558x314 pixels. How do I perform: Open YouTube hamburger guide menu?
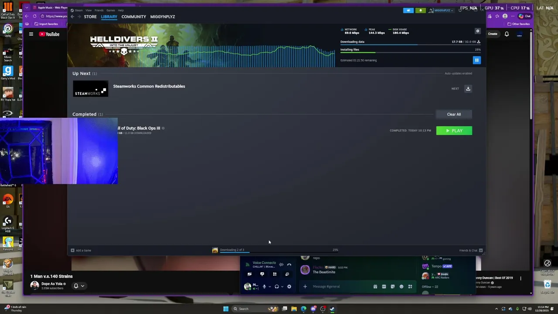(31, 34)
